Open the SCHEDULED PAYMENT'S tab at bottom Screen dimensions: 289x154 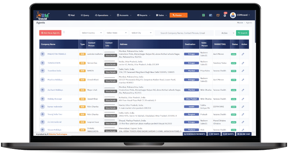pyautogui.click(x=195, y=134)
